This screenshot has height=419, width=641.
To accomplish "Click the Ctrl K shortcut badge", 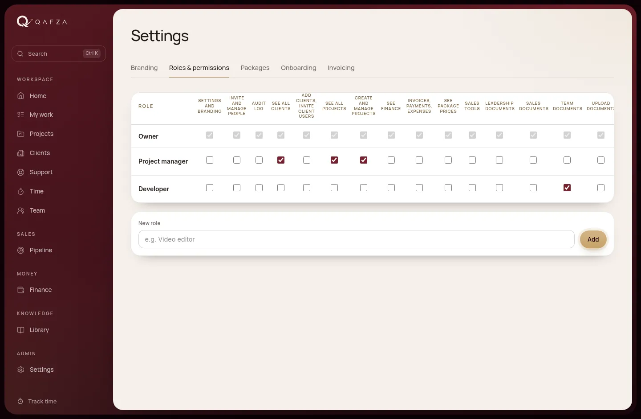I will point(92,53).
